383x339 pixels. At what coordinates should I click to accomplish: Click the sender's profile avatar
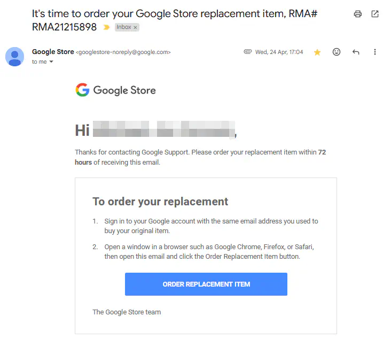tap(14, 56)
